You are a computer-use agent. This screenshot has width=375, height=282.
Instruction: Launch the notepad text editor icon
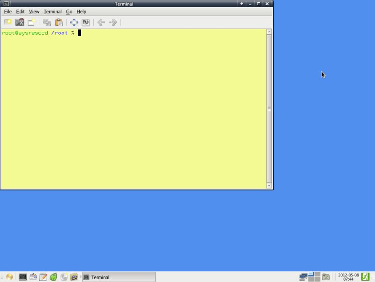coord(43,277)
